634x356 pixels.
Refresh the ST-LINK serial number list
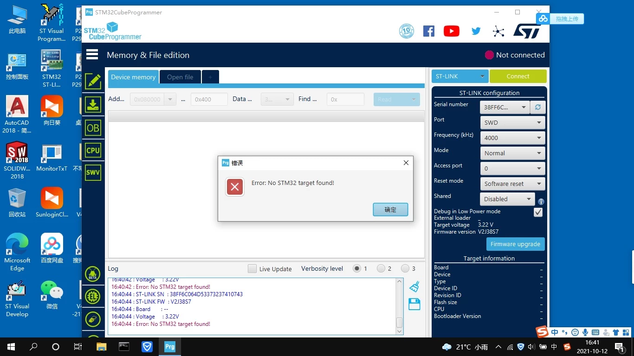[538, 107]
